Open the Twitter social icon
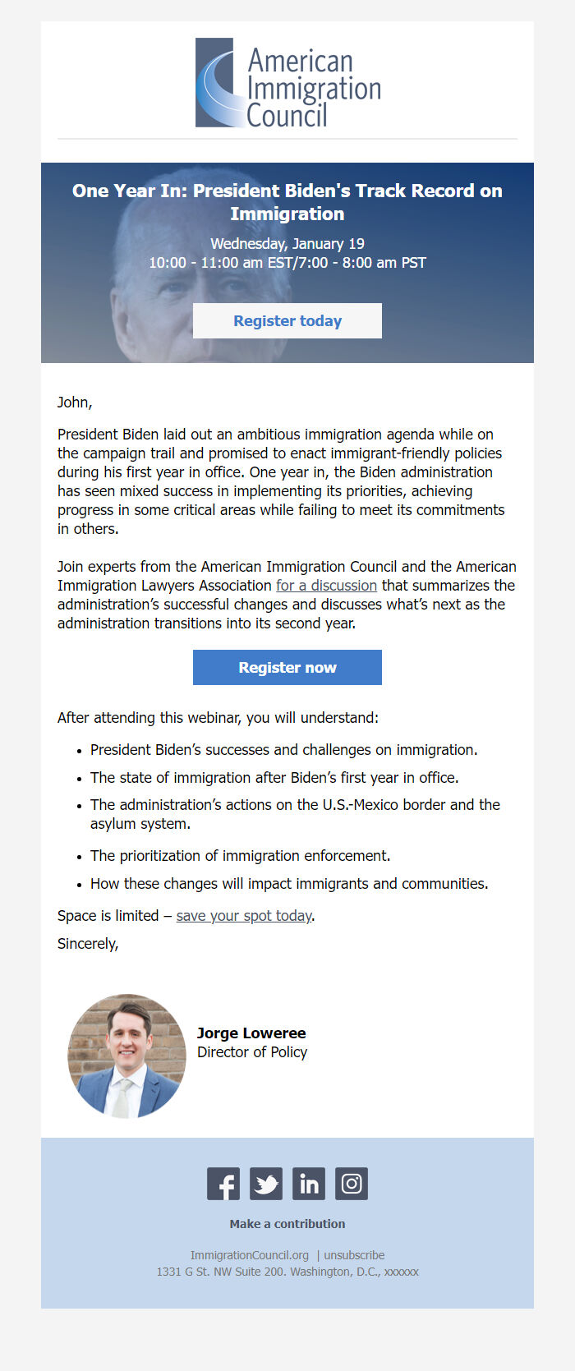Screen dimensions: 575x1371 266,1184
